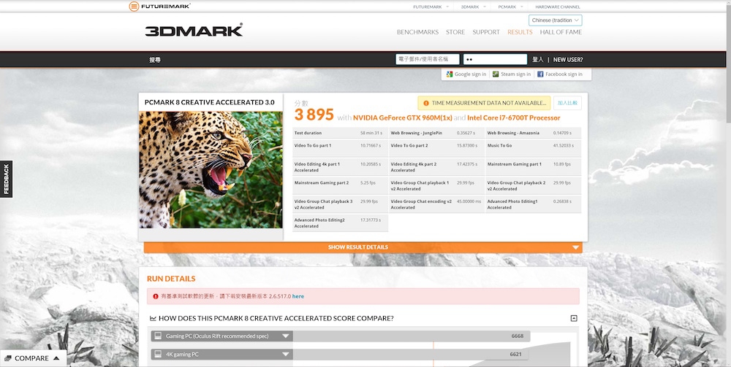
Task: Click the Advanced Photo Editing1 Accelerated cell
Action: click(534, 204)
